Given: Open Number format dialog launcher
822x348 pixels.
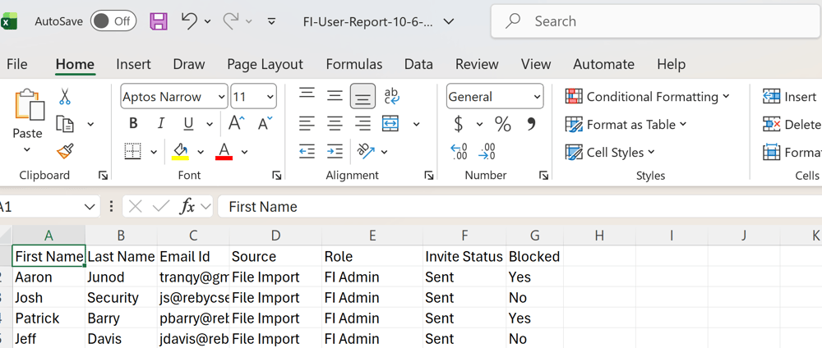Looking at the screenshot, I should pyautogui.click(x=543, y=176).
